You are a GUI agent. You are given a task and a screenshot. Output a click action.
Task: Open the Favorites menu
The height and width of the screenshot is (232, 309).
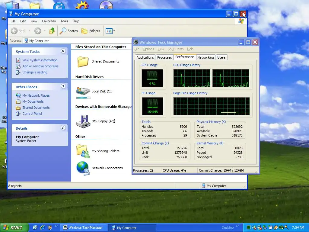pos(49,21)
